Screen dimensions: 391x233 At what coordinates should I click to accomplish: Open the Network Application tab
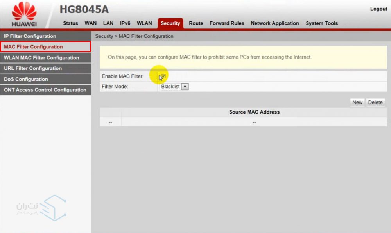[x=275, y=23]
